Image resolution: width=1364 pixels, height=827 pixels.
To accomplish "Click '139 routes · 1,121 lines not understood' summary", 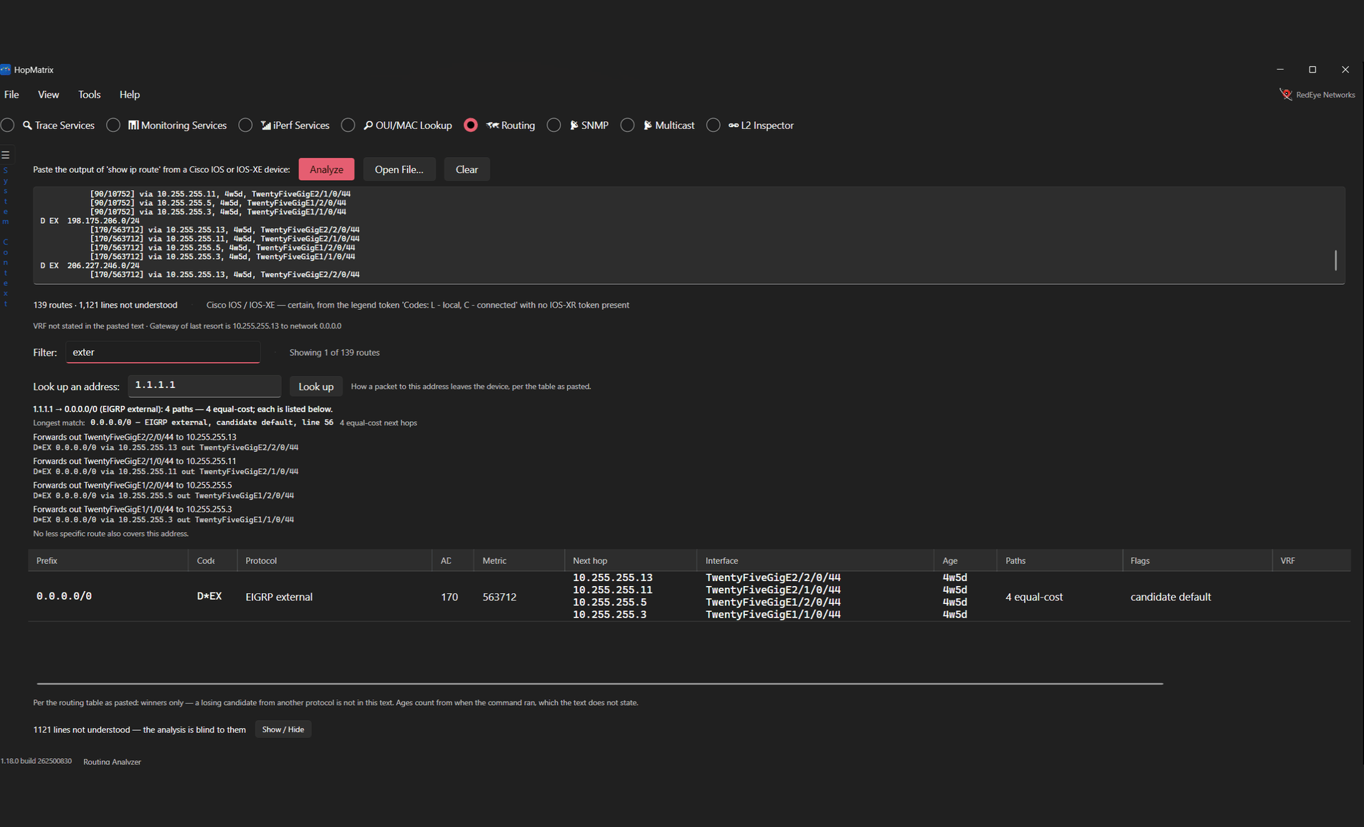I will tap(105, 306).
